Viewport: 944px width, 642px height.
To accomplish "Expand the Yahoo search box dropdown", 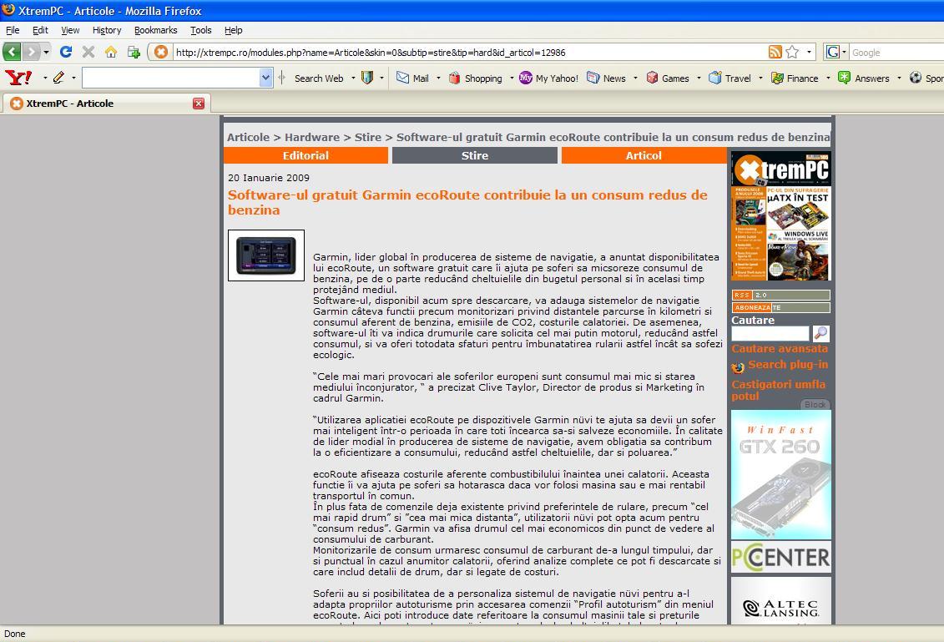I will [x=265, y=78].
